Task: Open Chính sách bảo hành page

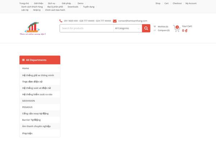Action: tap(55, 10)
